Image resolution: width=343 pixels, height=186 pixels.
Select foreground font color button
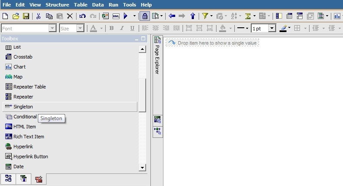coord(93,28)
